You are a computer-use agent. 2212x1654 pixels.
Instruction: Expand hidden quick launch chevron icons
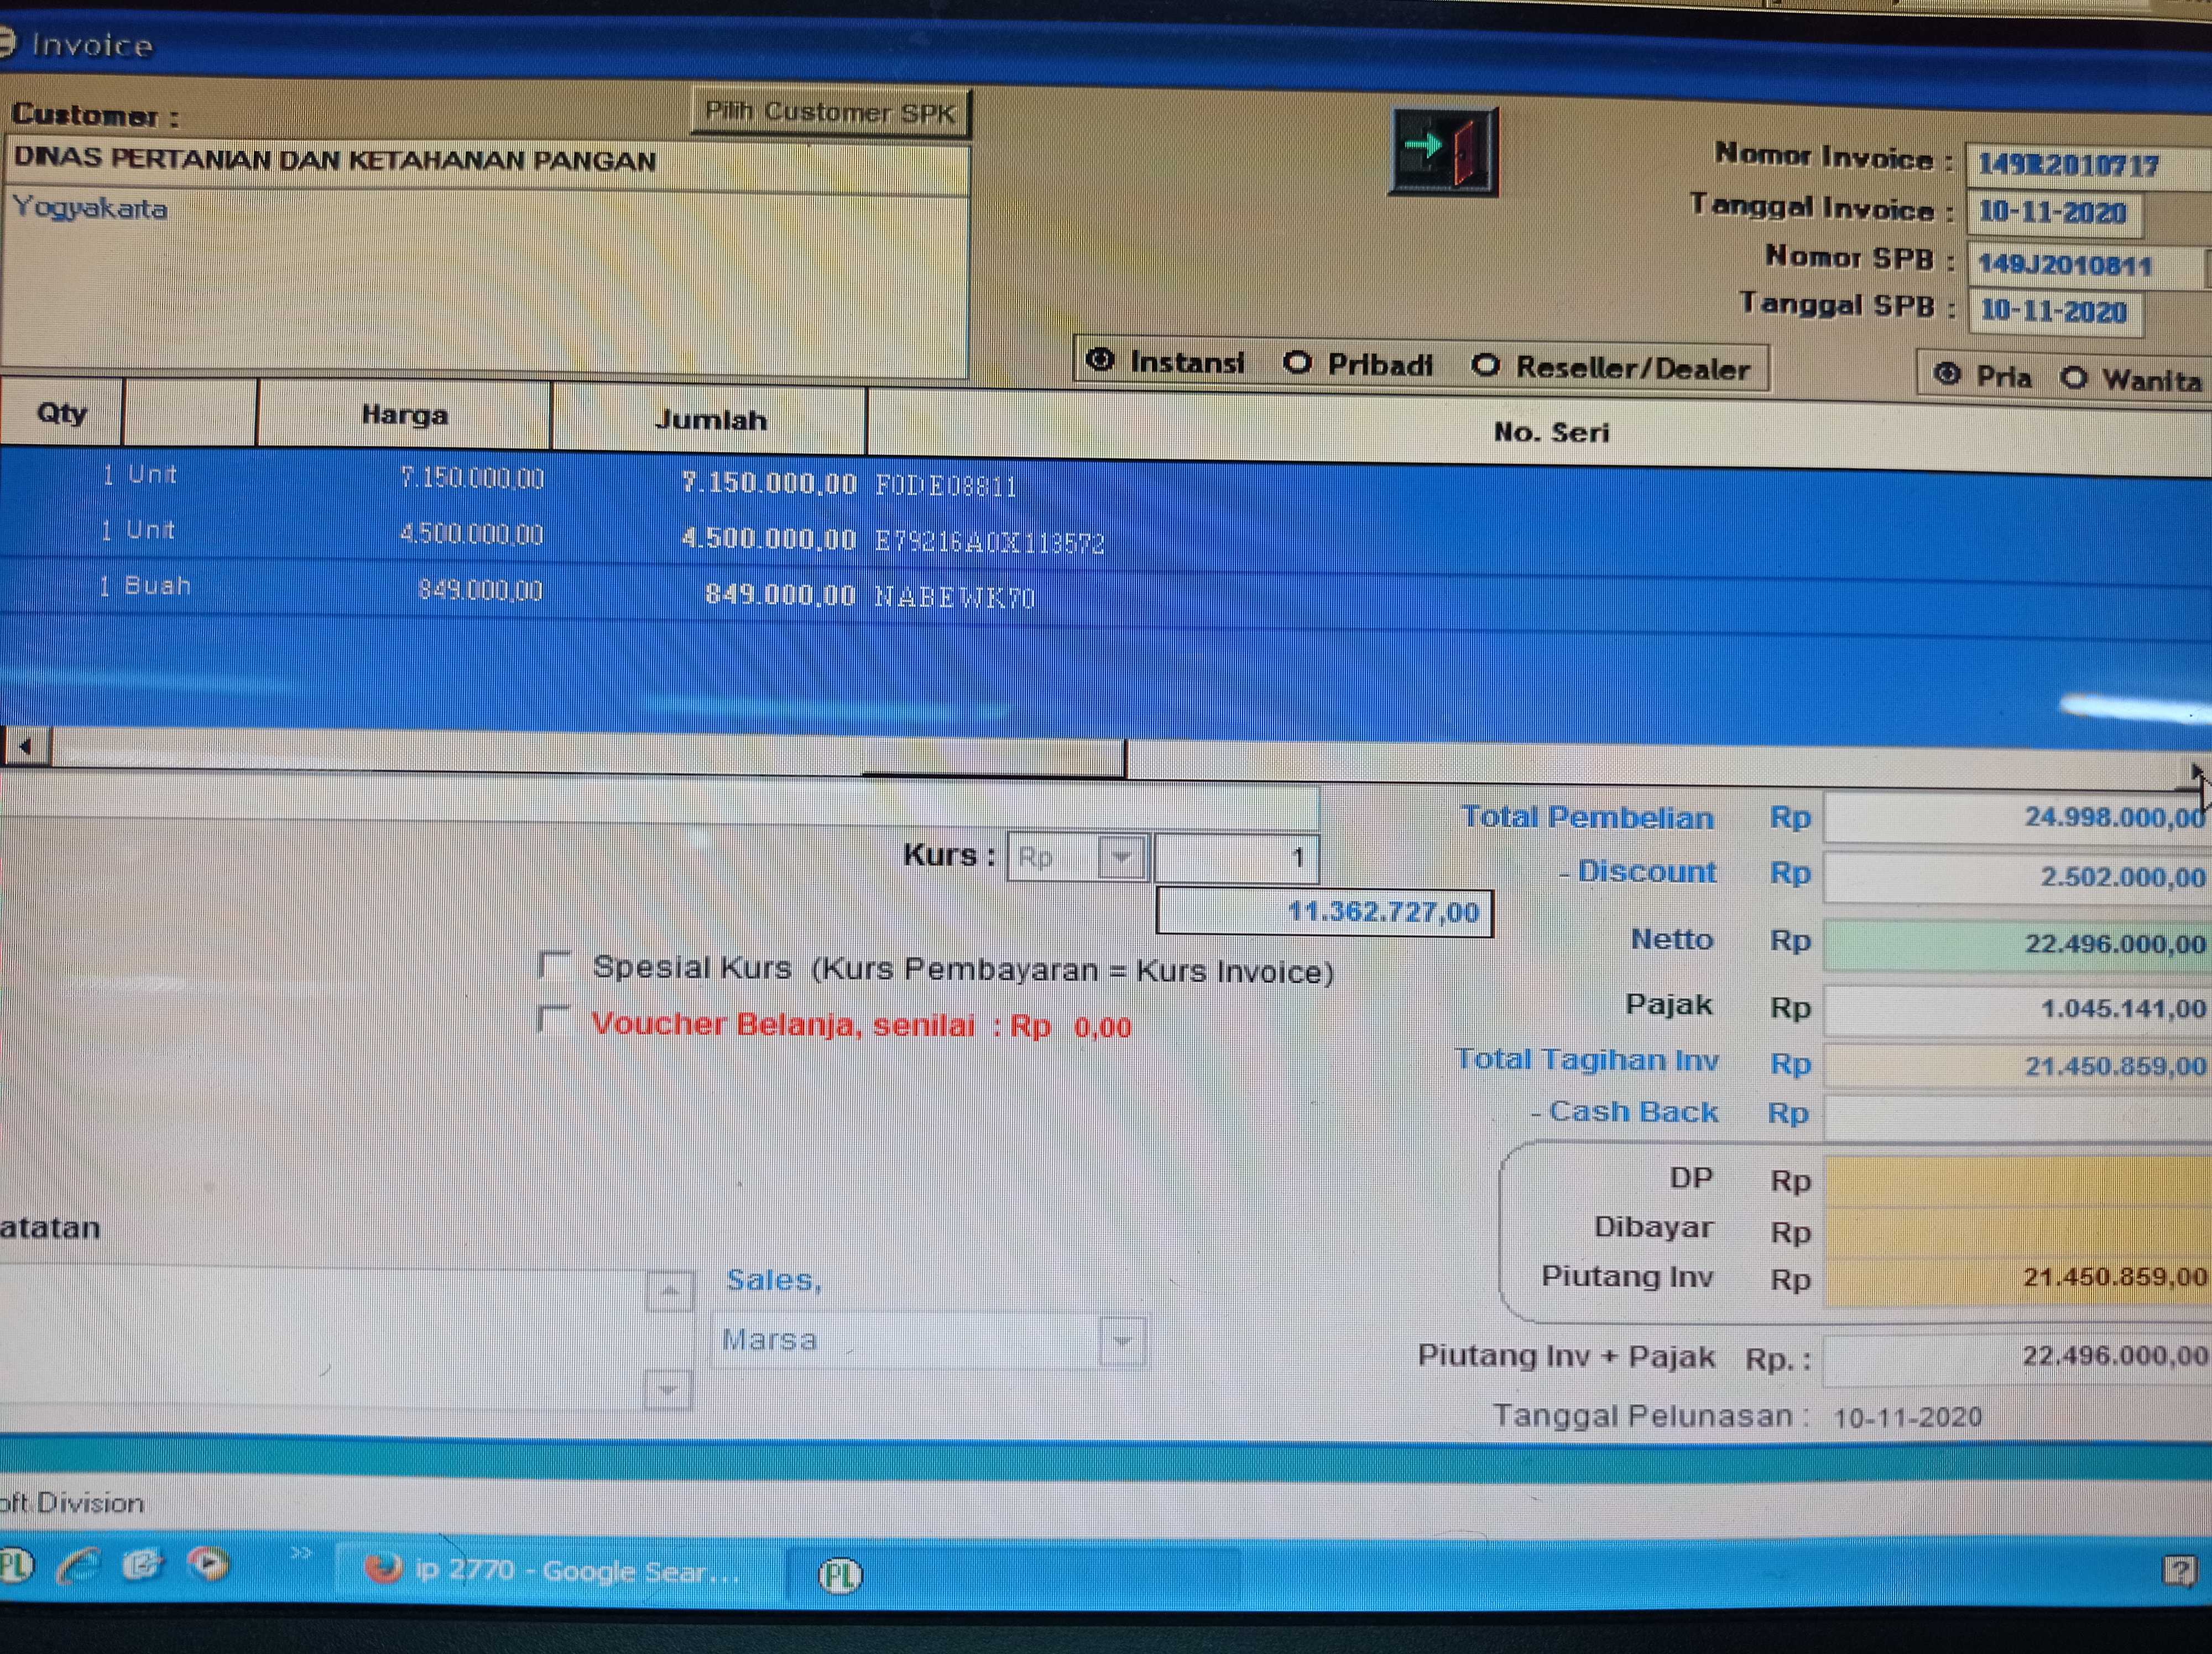click(x=301, y=1553)
